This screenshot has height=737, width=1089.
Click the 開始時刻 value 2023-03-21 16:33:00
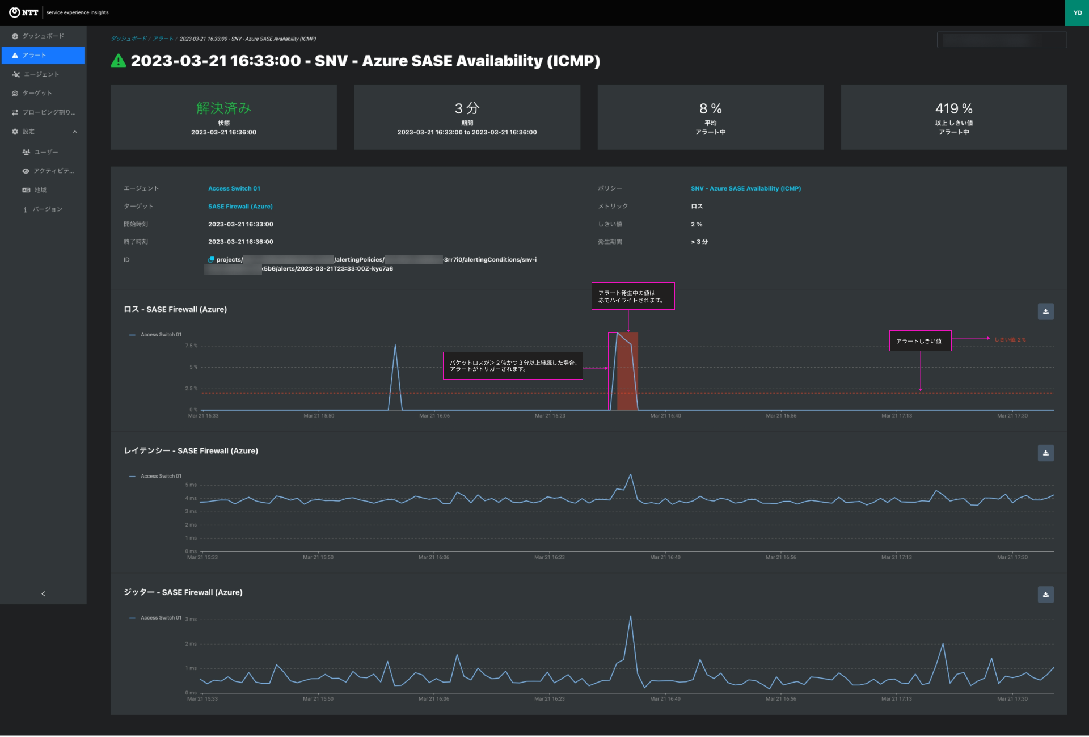coord(240,225)
